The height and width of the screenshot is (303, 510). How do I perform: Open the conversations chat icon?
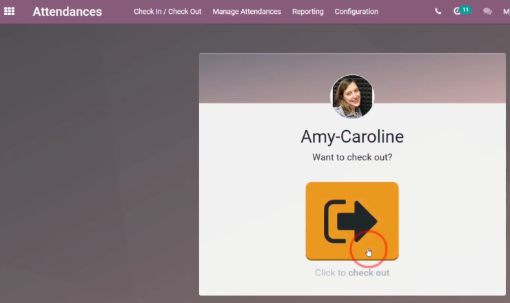[x=487, y=12]
